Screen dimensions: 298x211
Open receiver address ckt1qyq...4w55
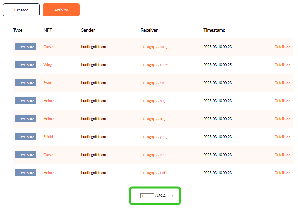154,83
